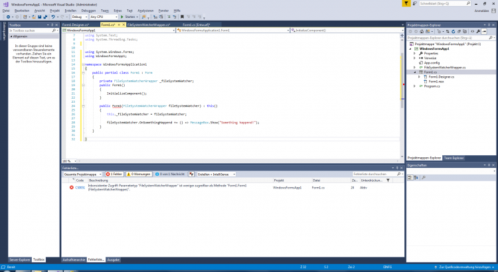This screenshot has width=498, height=272.
Task: Click the feedback notification flag icon
Action: point(406,3)
